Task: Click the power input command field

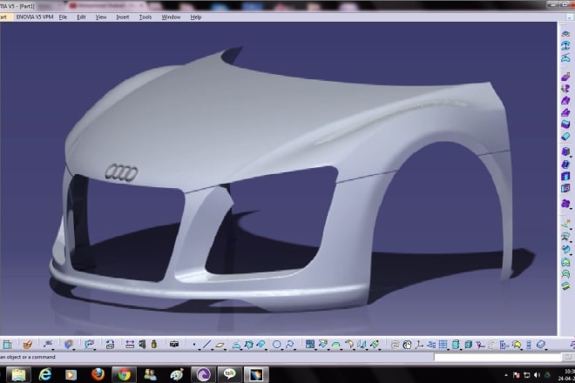Action: pos(497,357)
